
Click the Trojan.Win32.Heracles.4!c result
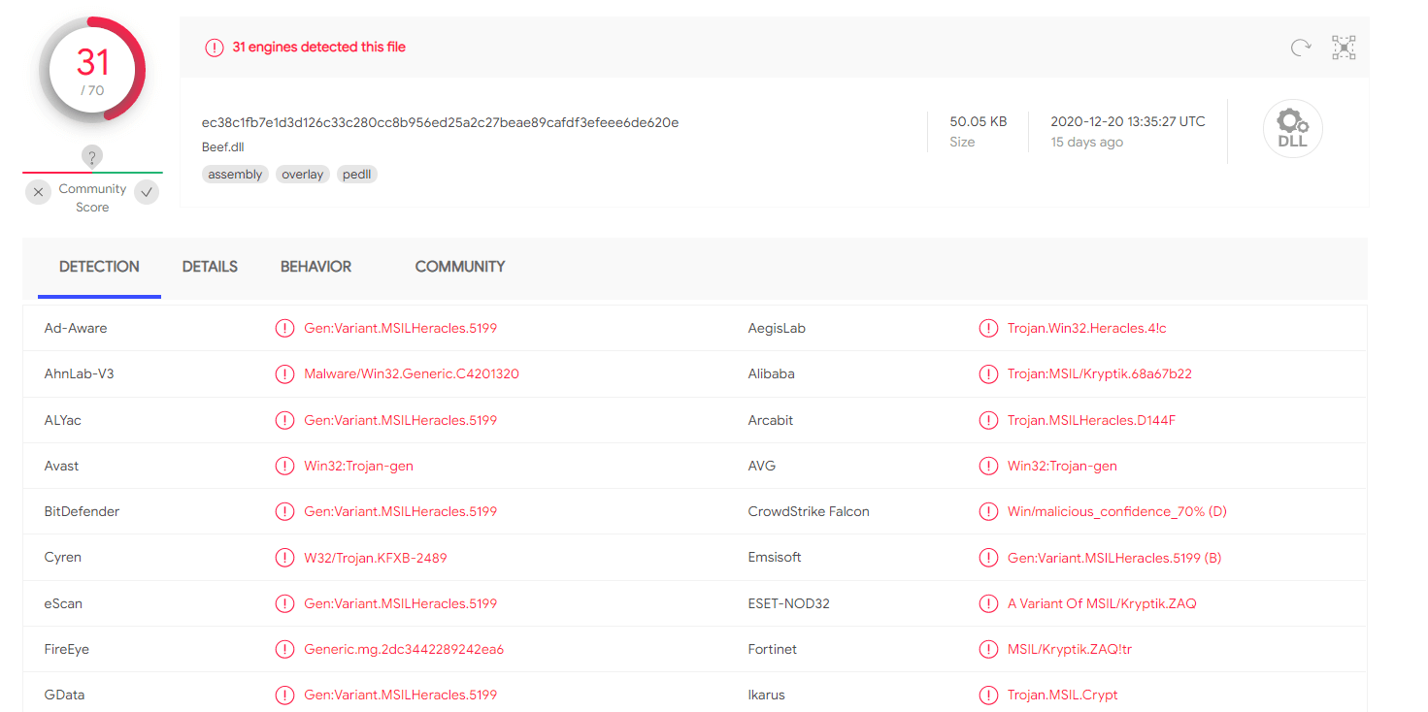click(1087, 328)
